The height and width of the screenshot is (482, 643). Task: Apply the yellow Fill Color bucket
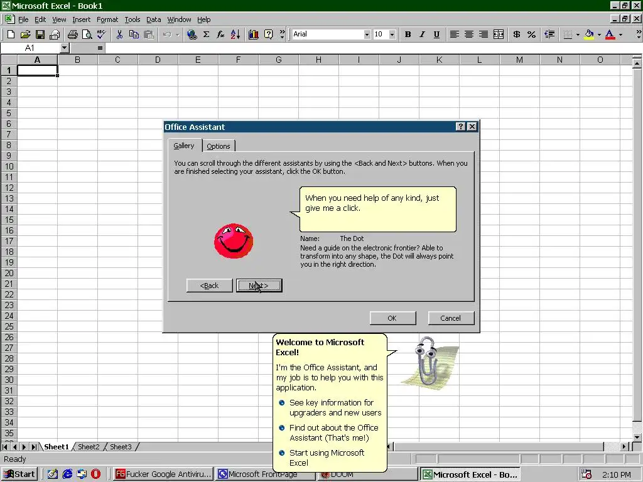coord(589,35)
